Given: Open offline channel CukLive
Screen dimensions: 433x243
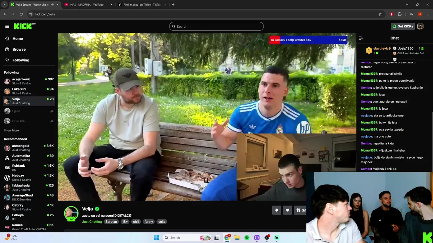Looking at the screenshot, I should point(29,121).
